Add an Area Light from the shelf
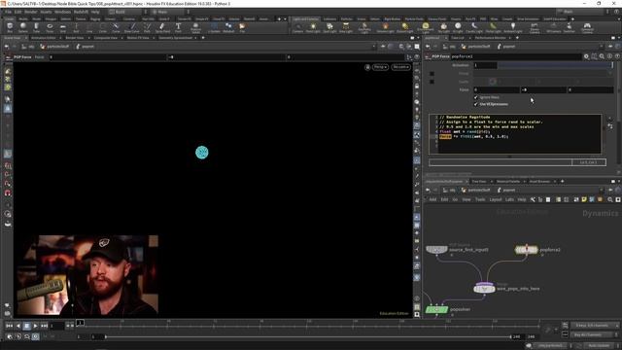 point(346,27)
